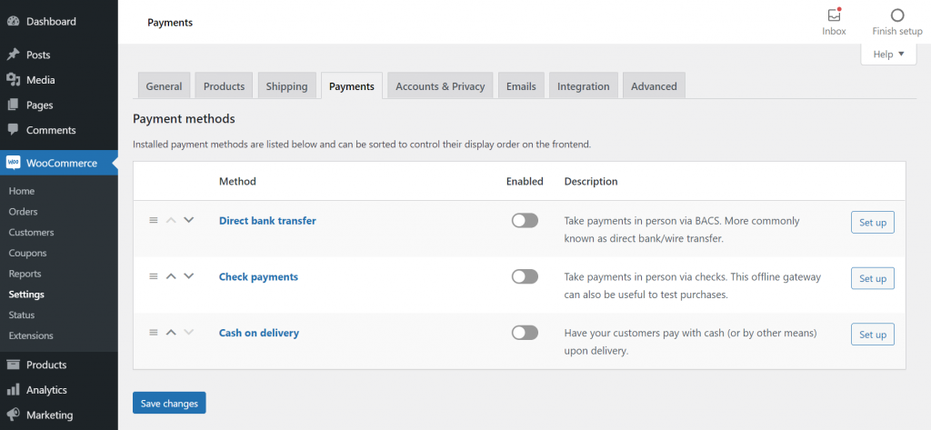Open the Check payments method link
This screenshot has height=430, width=931.
[x=258, y=276]
